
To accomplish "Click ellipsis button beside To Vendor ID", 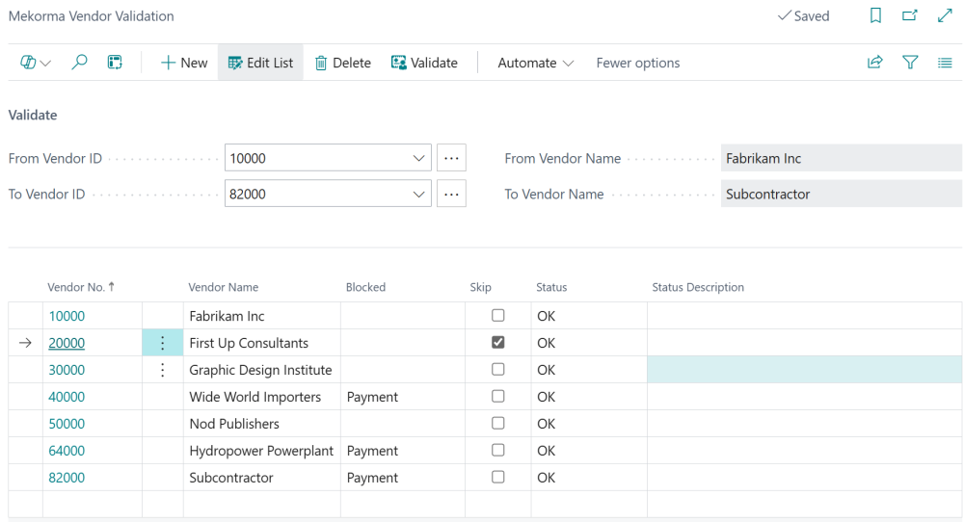I will click(x=451, y=194).
